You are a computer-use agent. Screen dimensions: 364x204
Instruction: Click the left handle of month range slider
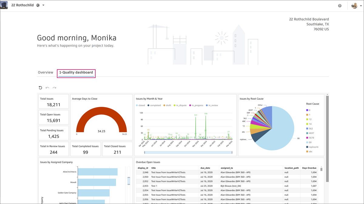pyautogui.click(x=144, y=153)
